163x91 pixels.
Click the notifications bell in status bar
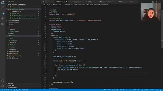pos(160,90)
